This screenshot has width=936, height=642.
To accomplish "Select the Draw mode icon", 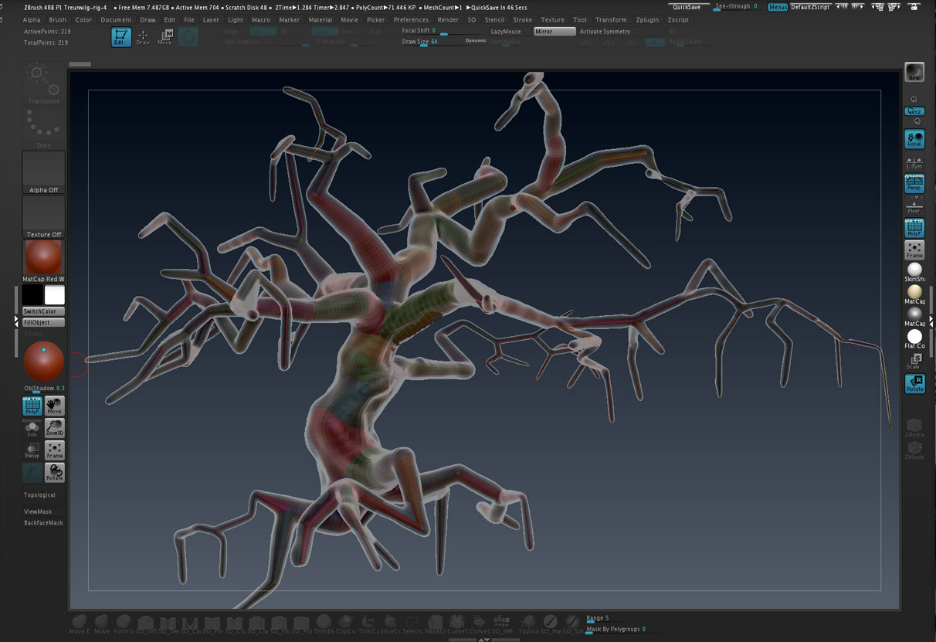I will [x=143, y=36].
